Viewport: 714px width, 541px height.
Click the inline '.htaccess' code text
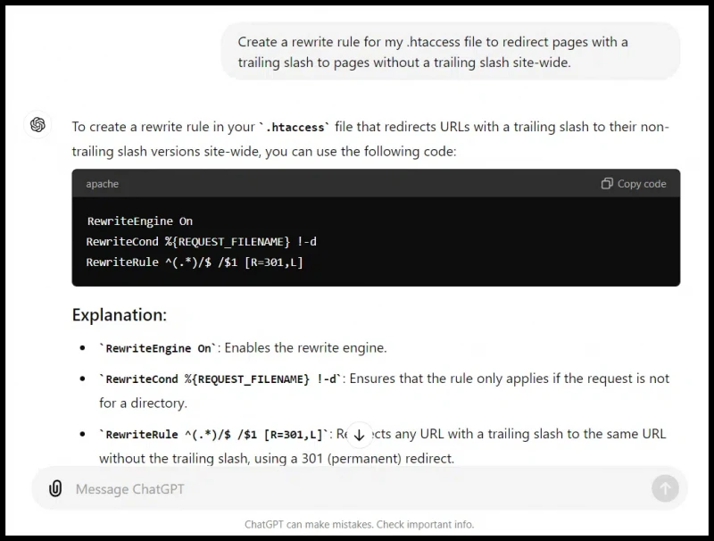pyautogui.click(x=295, y=127)
